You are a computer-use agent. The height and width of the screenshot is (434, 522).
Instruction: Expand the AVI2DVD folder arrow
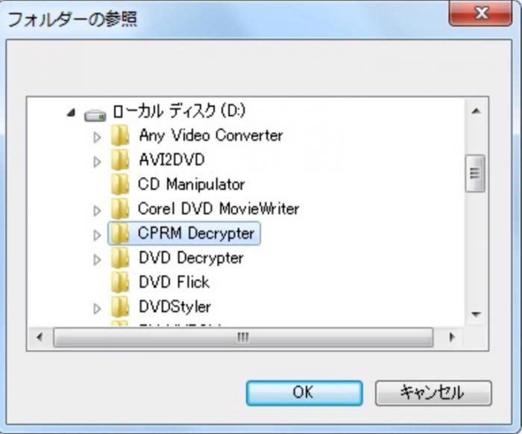click(97, 162)
